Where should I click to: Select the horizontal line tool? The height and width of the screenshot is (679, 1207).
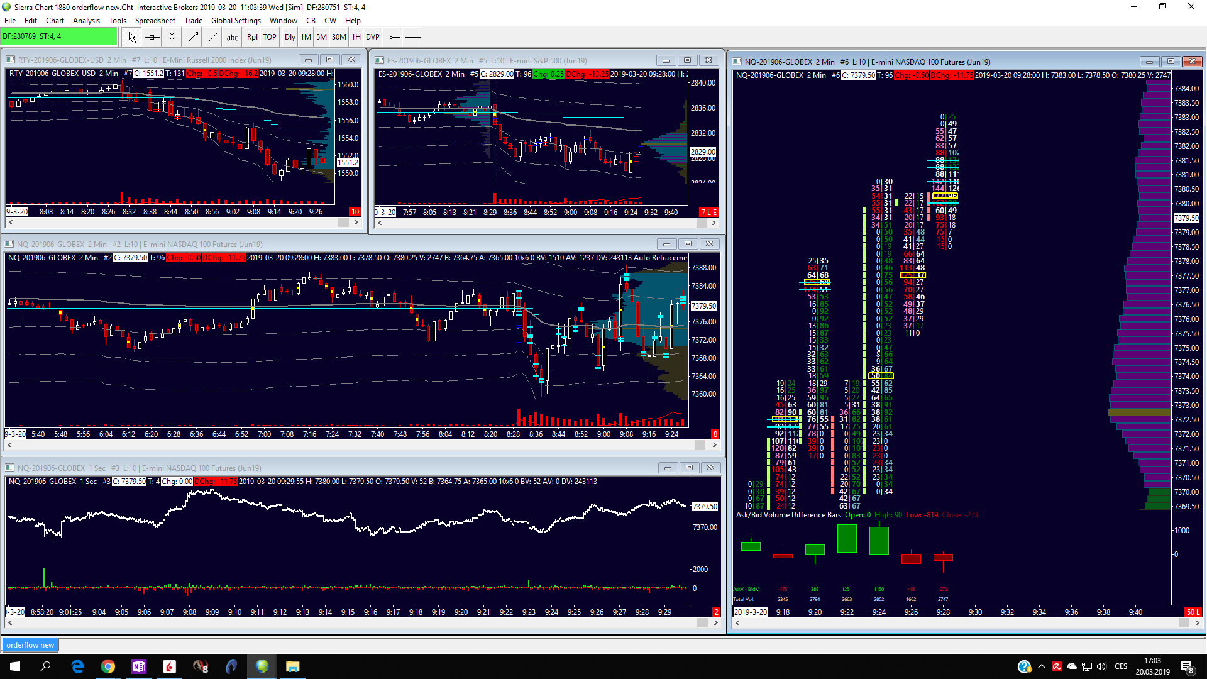pyautogui.click(x=413, y=37)
